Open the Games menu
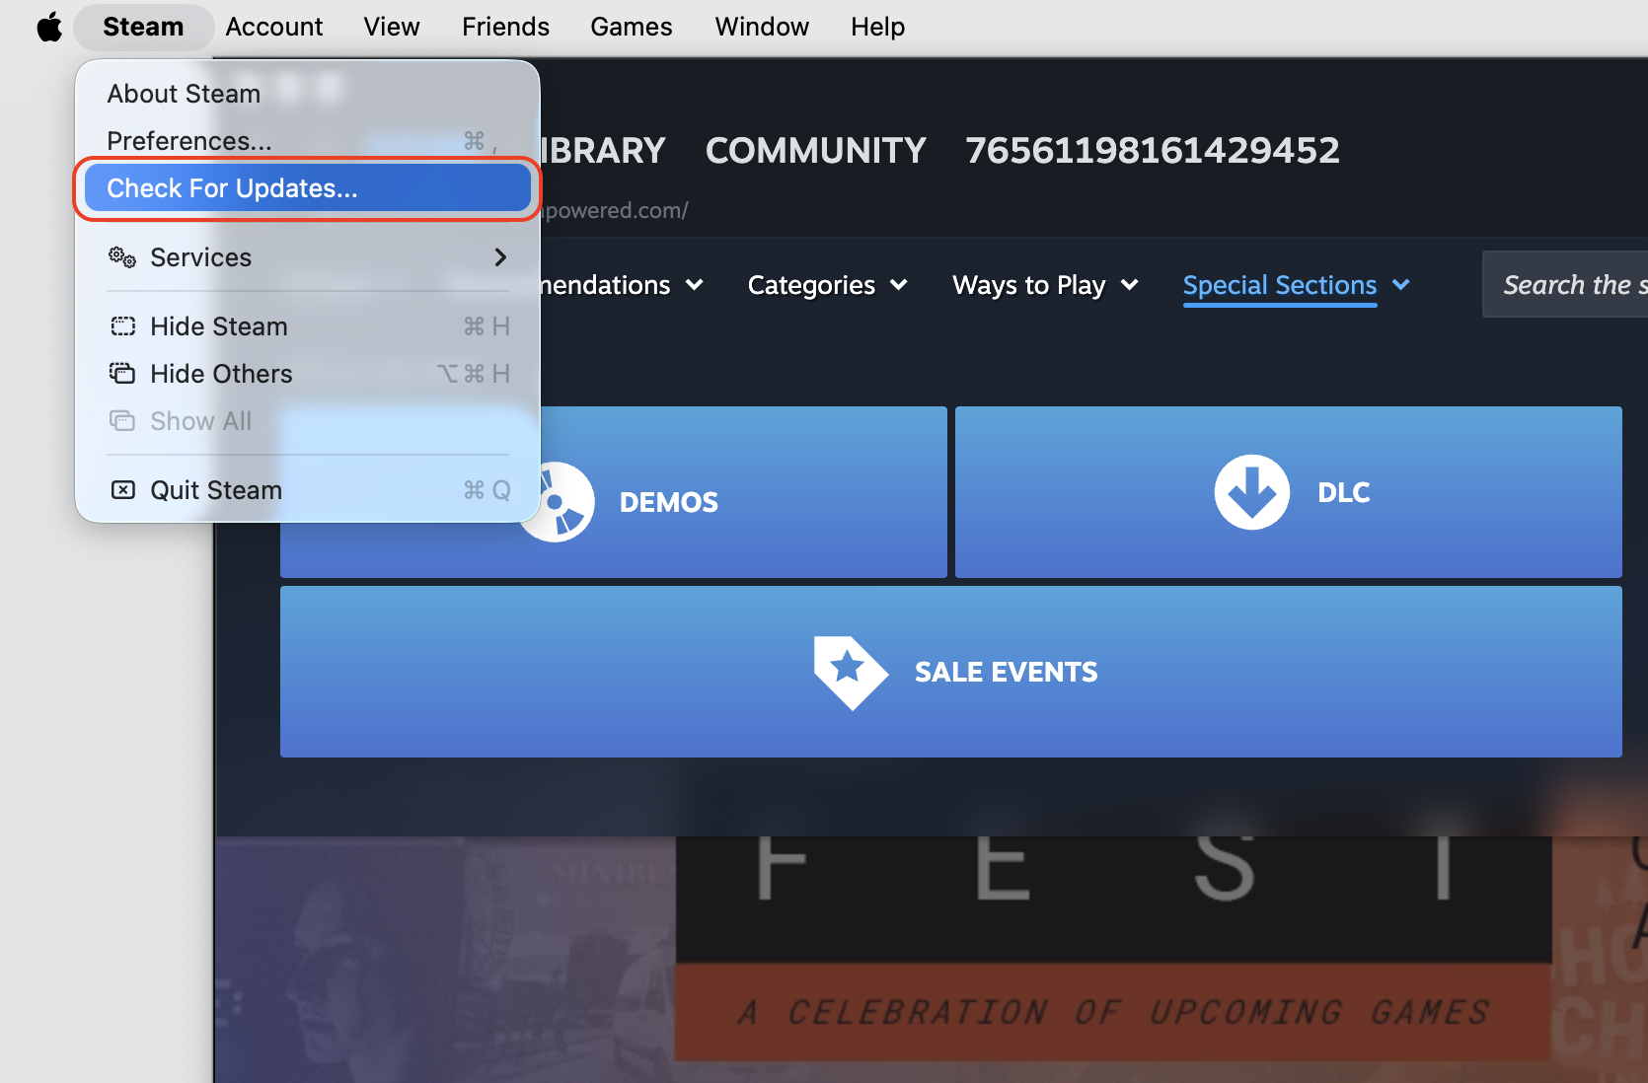 [632, 27]
